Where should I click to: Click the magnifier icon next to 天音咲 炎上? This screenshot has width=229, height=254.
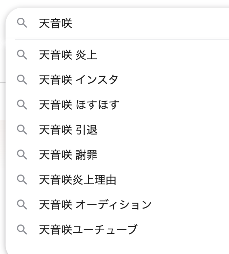(x=22, y=55)
